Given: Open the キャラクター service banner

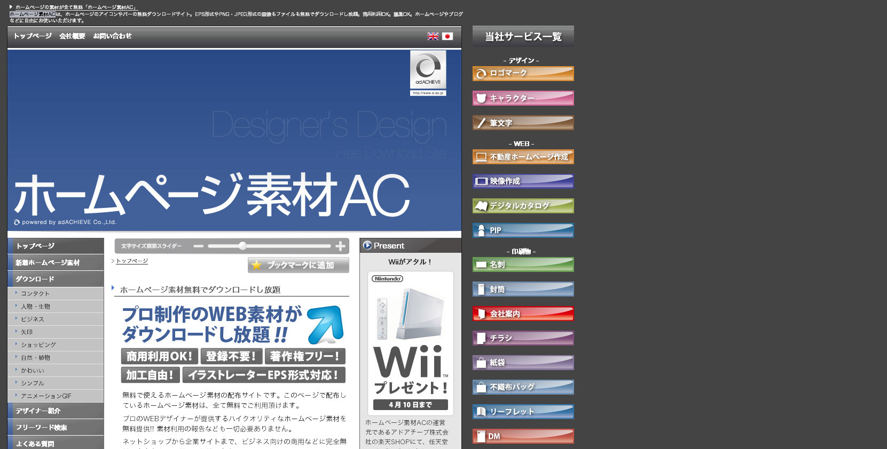Looking at the screenshot, I should (523, 98).
